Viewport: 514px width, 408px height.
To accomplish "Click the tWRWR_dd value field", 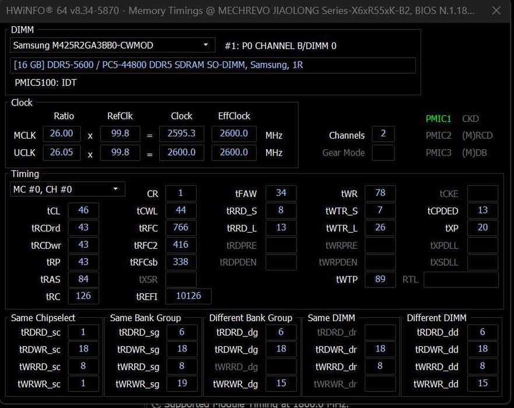I will tap(482, 384).
